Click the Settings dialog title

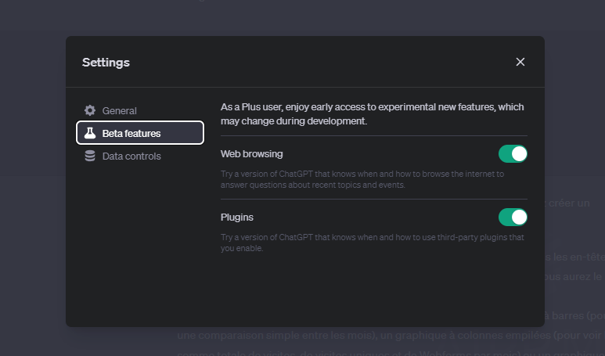coord(106,63)
